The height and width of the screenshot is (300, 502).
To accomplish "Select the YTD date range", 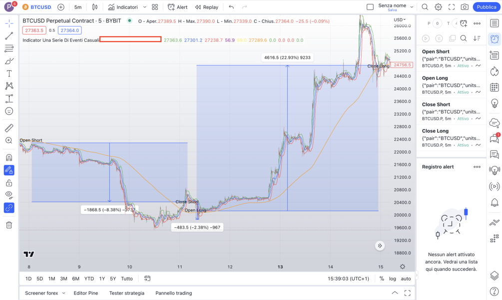I will tap(89, 279).
